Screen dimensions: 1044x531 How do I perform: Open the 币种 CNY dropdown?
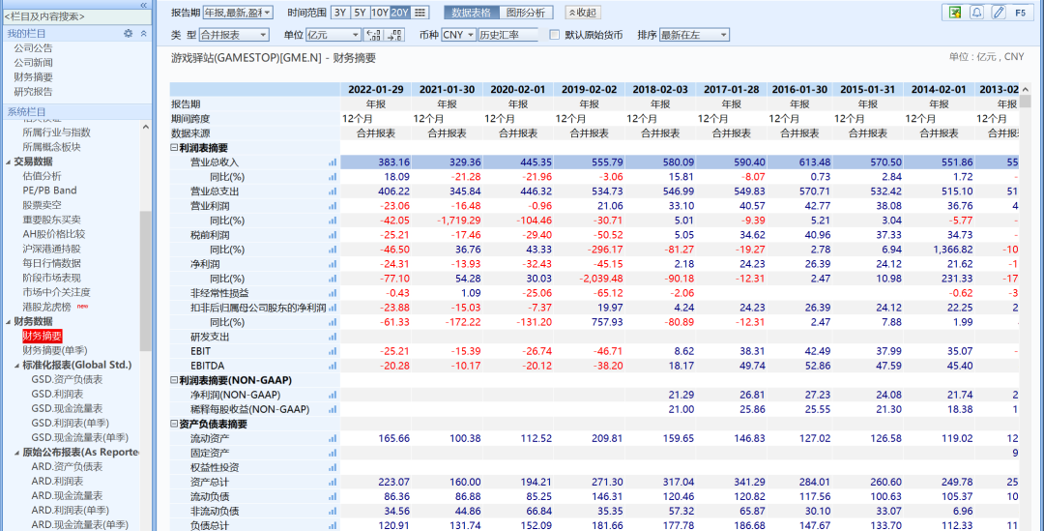(x=458, y=35)
